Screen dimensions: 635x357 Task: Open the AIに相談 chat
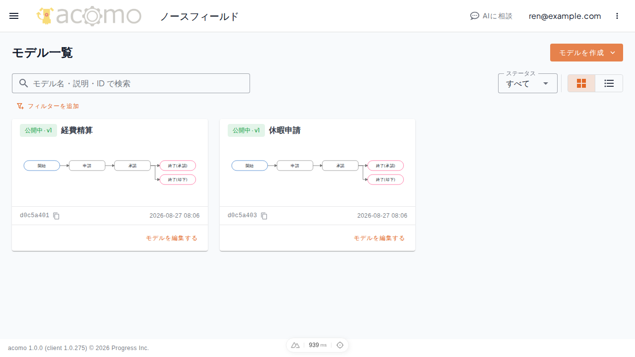pos(491,16)
